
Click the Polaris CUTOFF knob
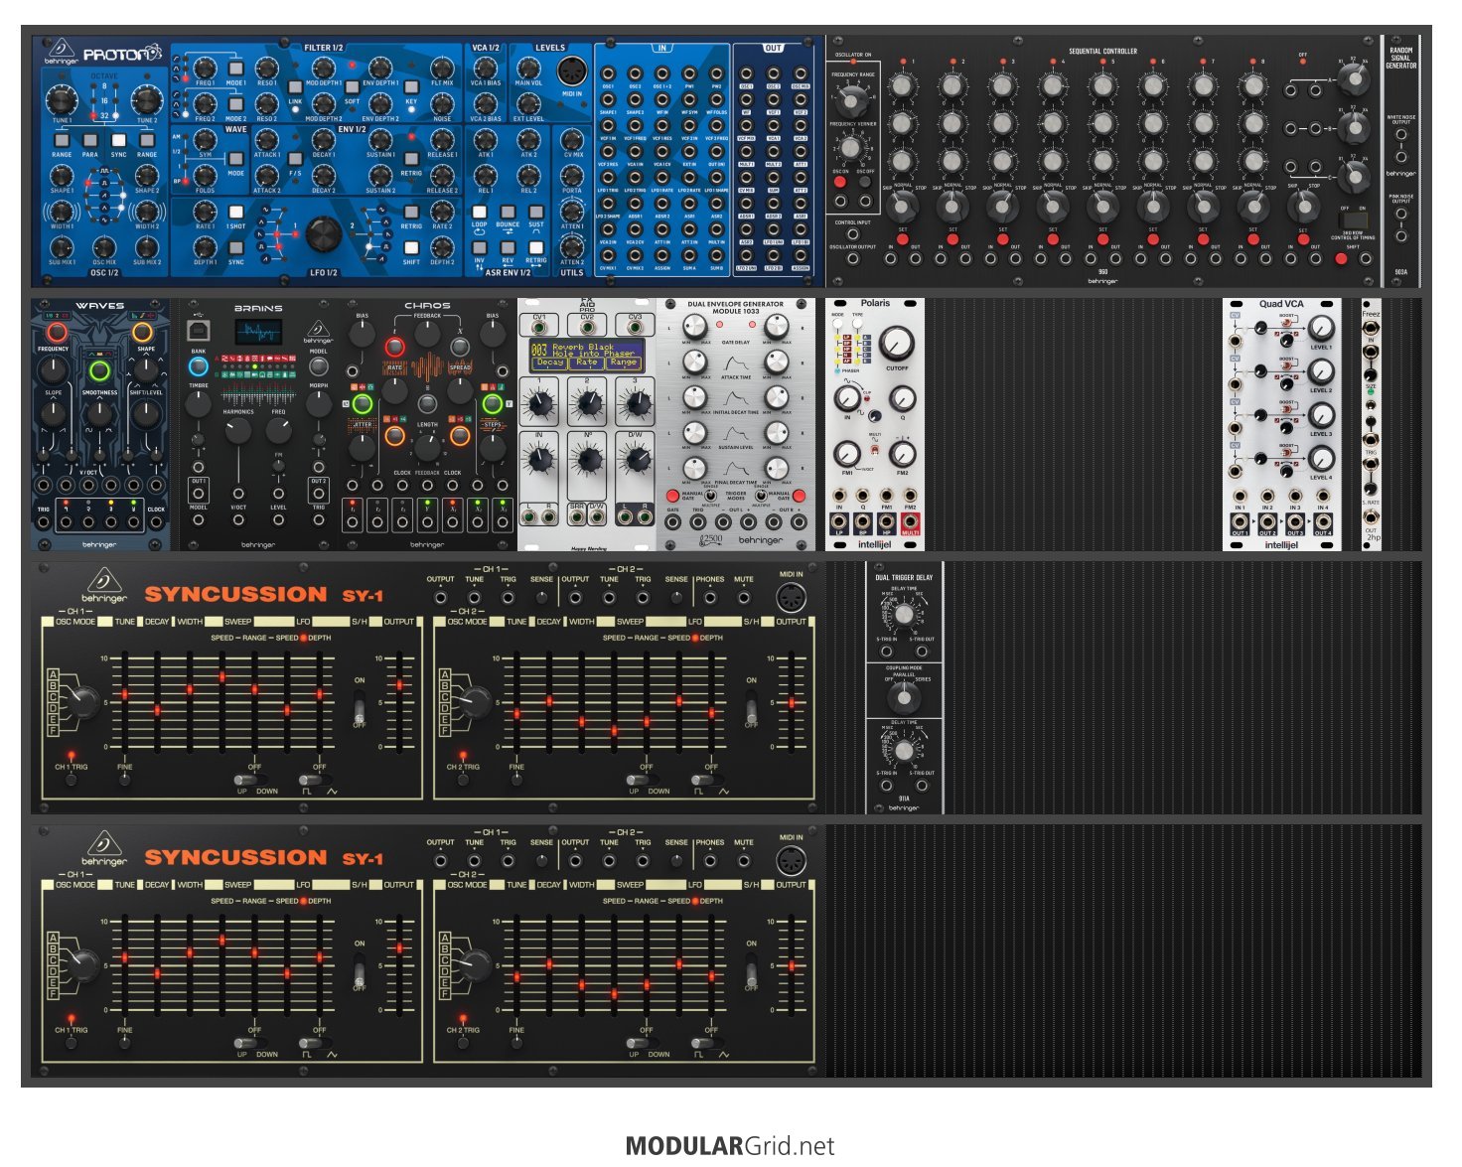click(x=897, y=344)
